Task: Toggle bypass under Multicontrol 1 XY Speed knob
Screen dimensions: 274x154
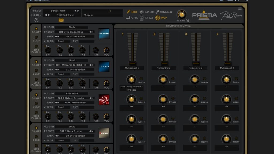Action: pyautogui.click(x=141, y=79)
